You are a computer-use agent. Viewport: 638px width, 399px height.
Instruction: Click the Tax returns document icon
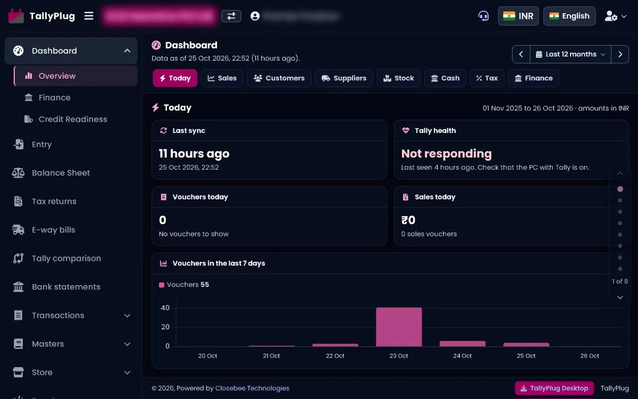(19, 202)
